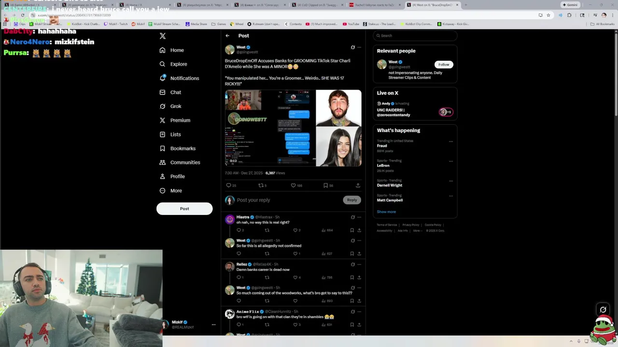Click the Grok icon on the main post

352,47
